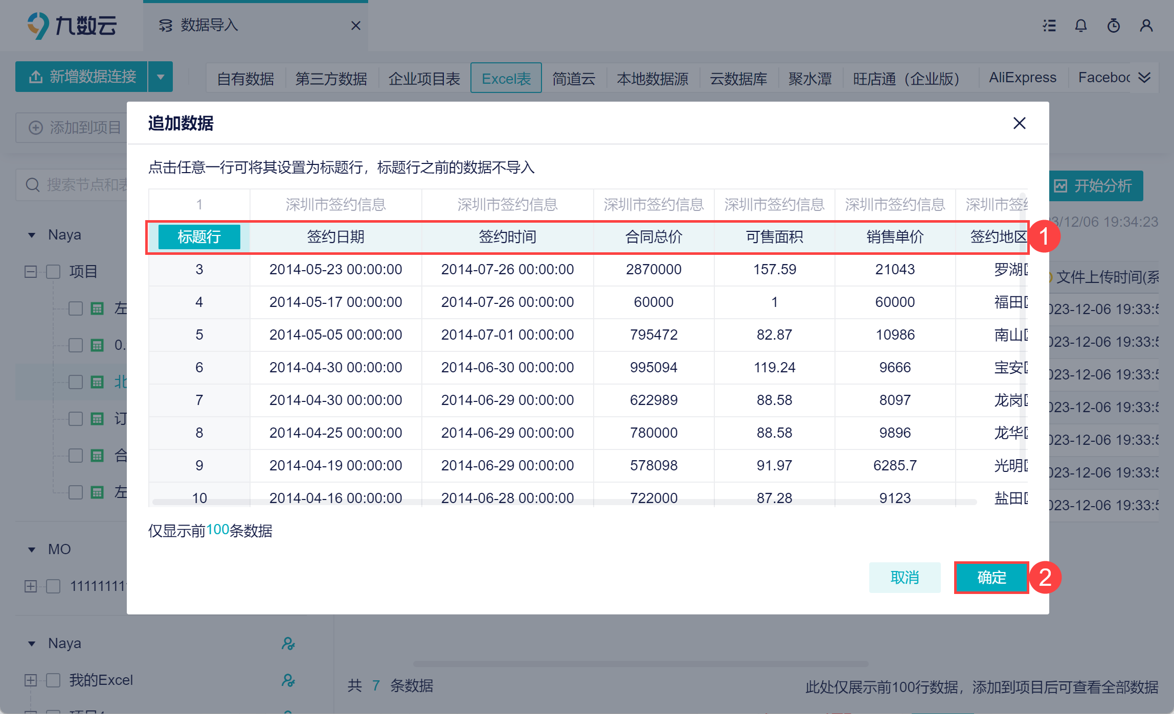Select the 云数据库 tab
The width and height of the screenshot is (1174, 714).
point(738,78)
